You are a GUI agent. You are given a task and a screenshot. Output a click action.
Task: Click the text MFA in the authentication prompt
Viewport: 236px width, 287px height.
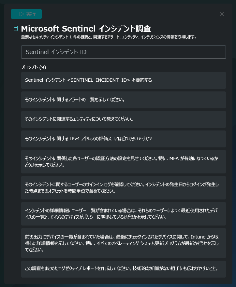tap(174, 158)
